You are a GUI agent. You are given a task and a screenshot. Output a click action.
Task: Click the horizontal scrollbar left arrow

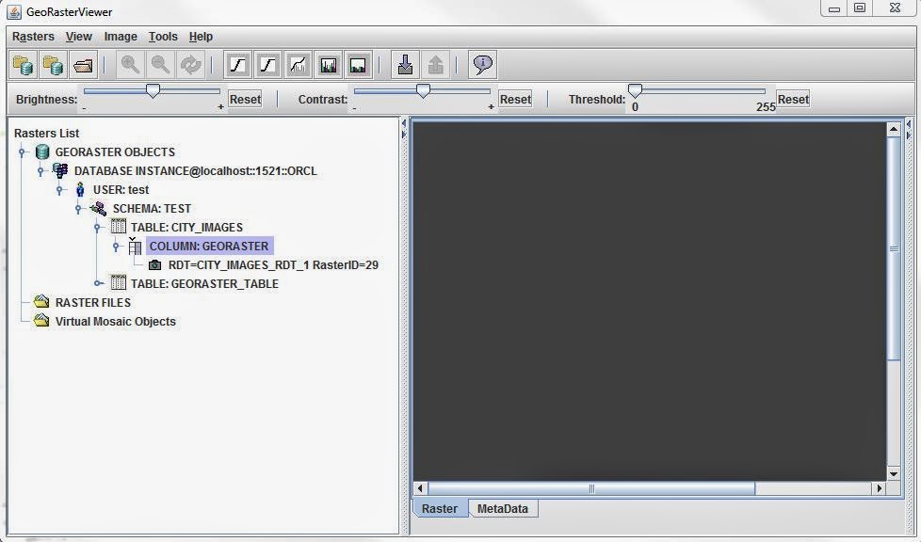point(421,488)
